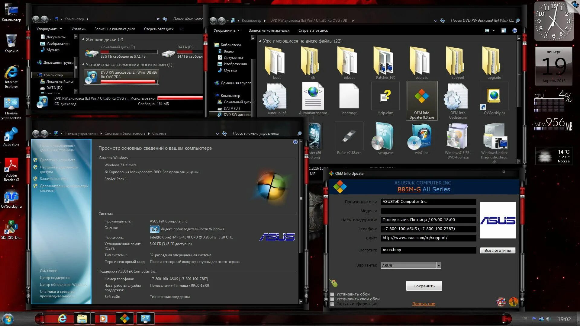The width and height of the screenshot is (580, 326).
Task: Collapse the 'Жесткие диски' group
Action: coord(83,40)
